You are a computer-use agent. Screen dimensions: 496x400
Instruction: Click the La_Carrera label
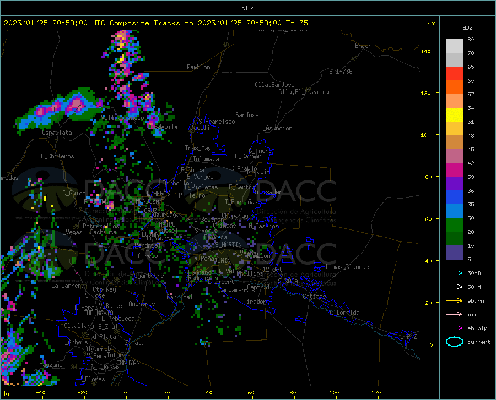68,286
